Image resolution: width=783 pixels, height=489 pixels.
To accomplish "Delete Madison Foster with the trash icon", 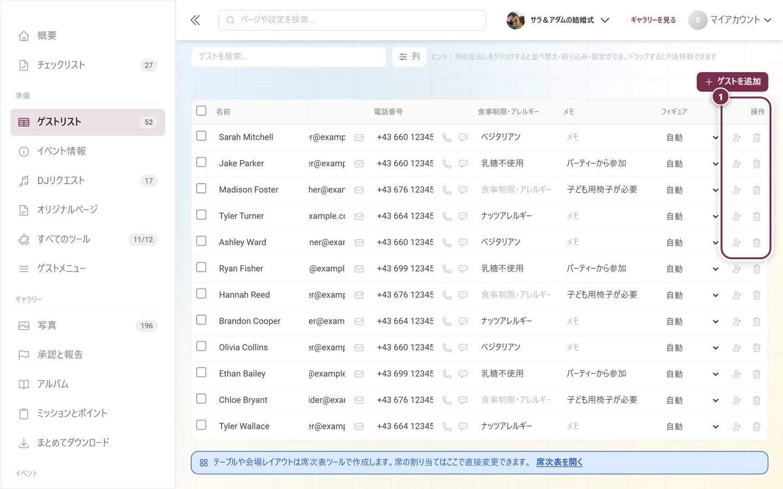I will click(756, 190).
